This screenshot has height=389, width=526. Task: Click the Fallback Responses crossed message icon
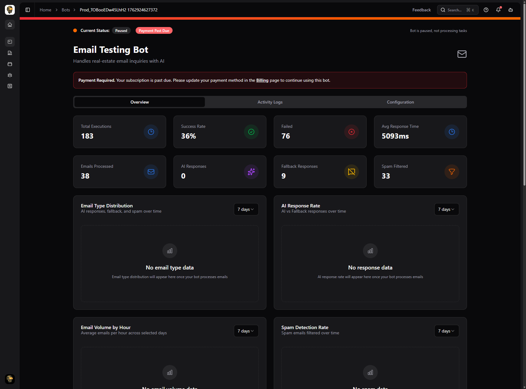(x=352, y=172)
